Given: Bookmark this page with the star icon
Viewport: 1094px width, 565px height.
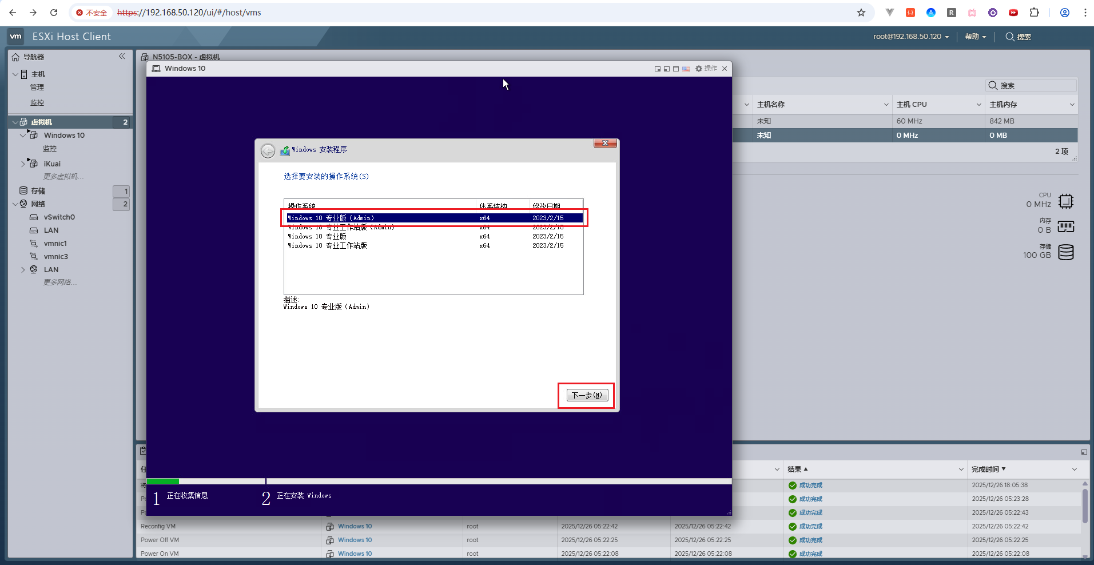Looking at the screenshot, I should 861,13.
